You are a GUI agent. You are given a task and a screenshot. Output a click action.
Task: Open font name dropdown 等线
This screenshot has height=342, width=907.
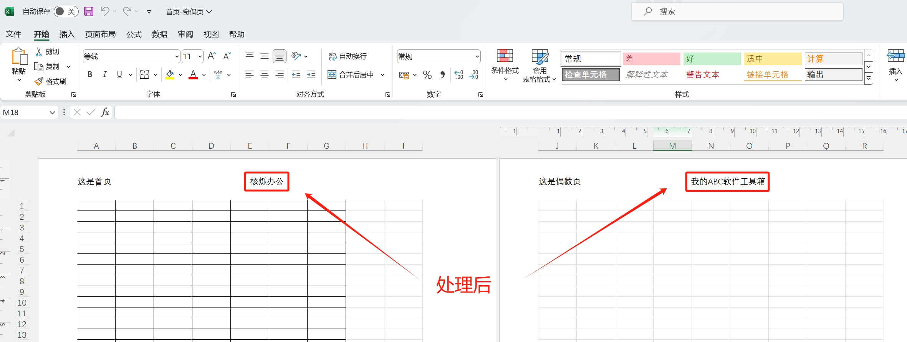click(x=177, y=57)
